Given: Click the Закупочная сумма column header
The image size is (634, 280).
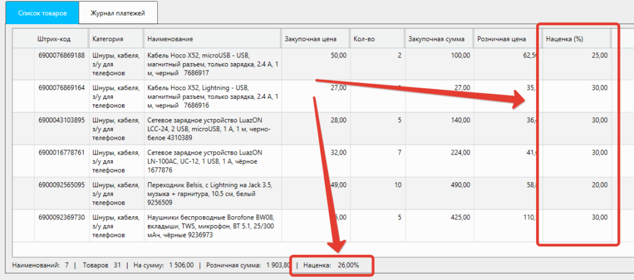Looking at the screenshot, I should coord(433,39).
